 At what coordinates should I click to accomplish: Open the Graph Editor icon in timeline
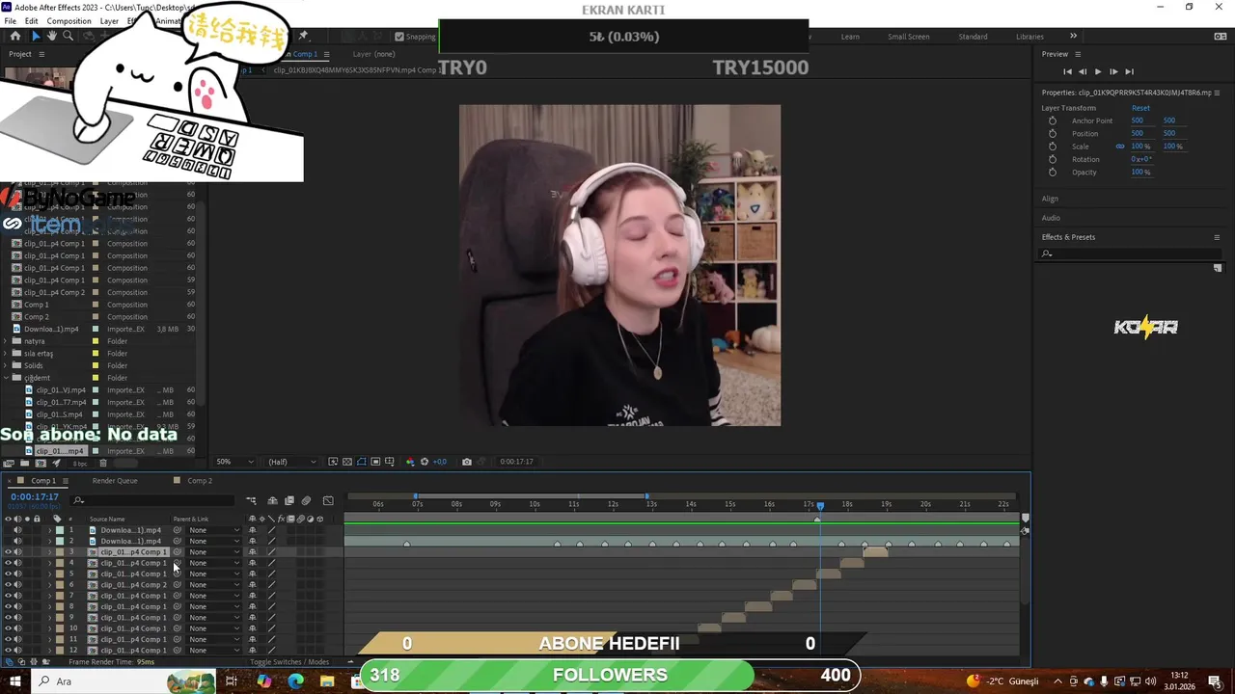click(x=328, y=501)
